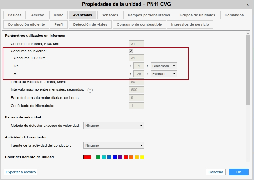Switch to the Sensores tab

coord(110,15)
